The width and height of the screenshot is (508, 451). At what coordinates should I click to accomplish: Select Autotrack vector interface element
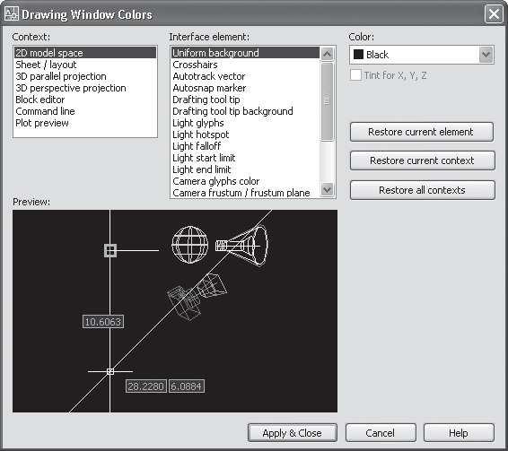click(x=245, y=76)
